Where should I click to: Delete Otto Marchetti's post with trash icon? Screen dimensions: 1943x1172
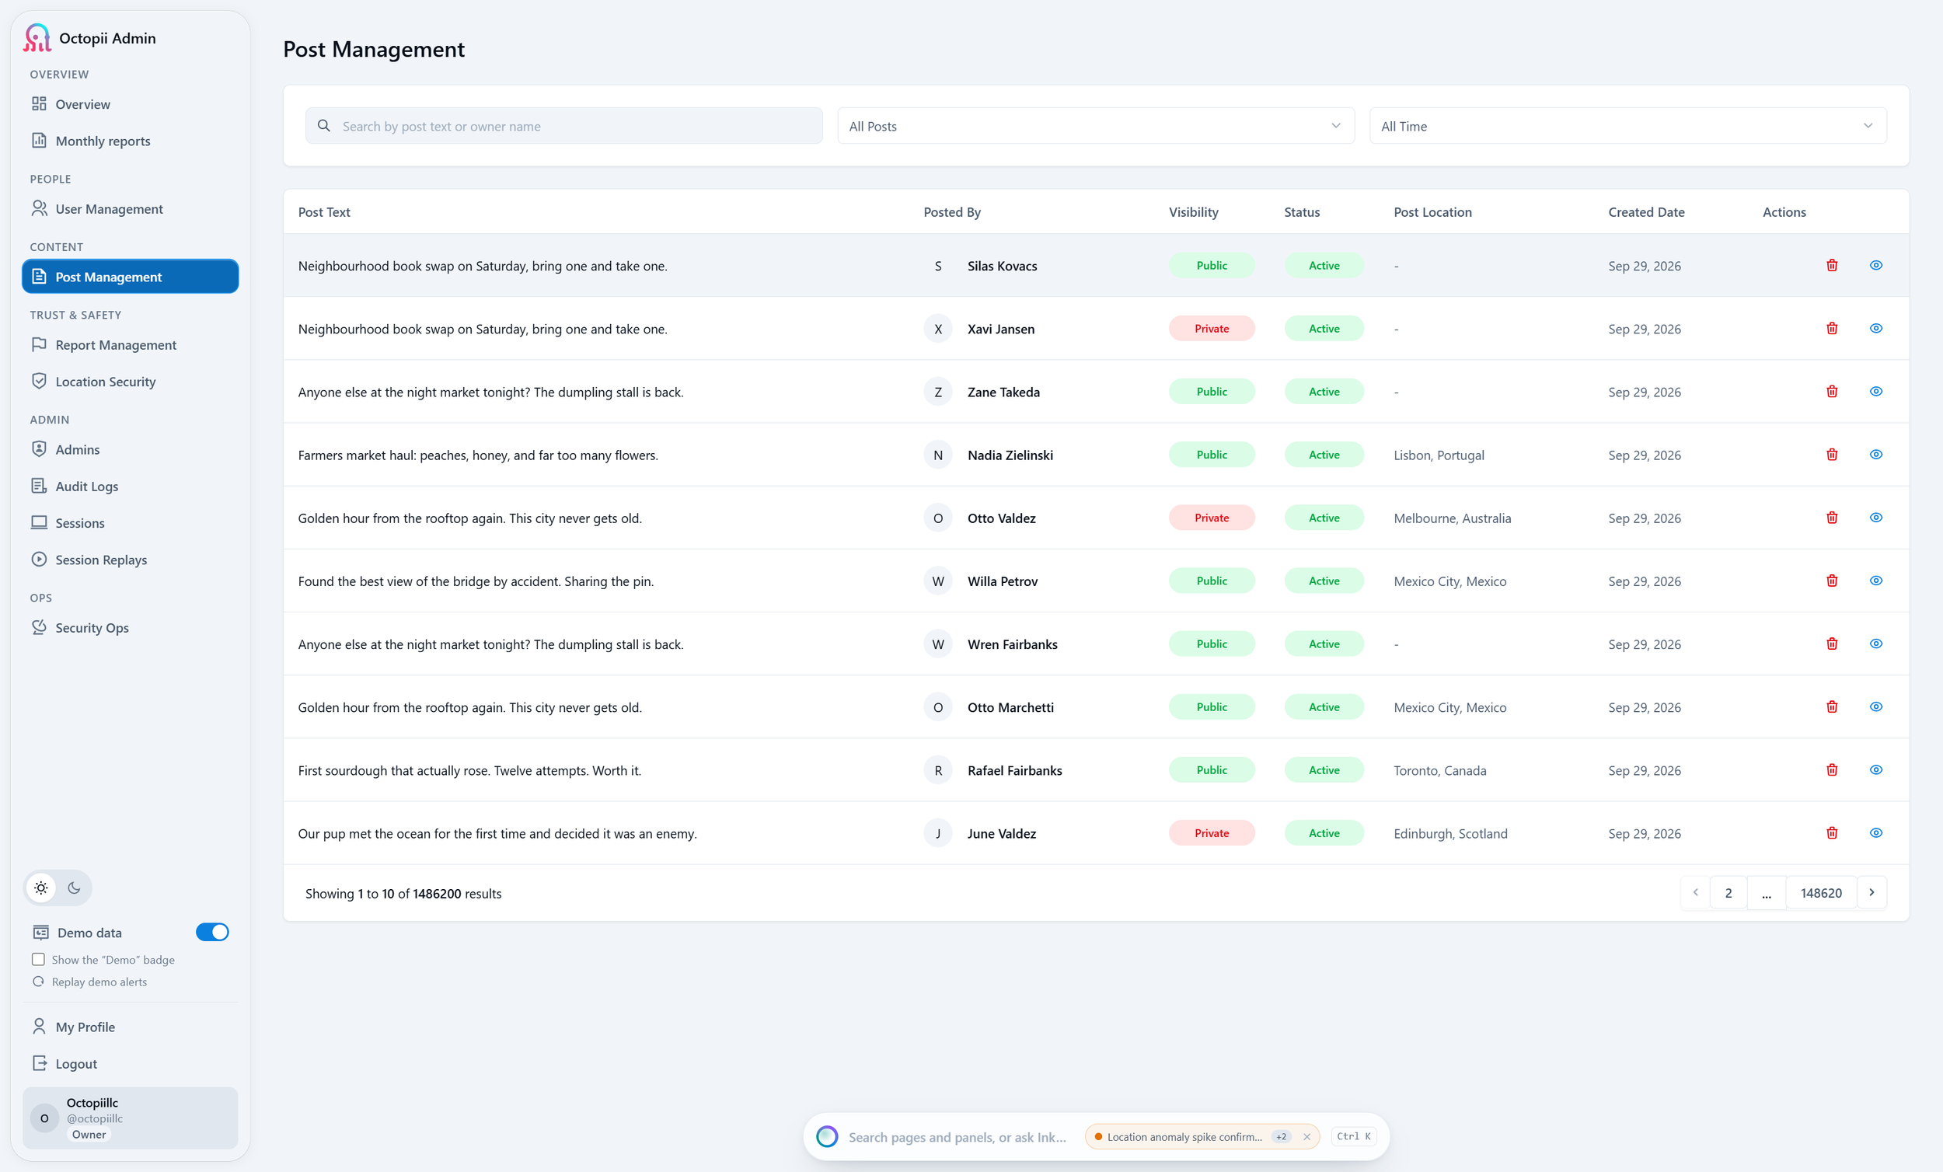(x=1832, y=706)
